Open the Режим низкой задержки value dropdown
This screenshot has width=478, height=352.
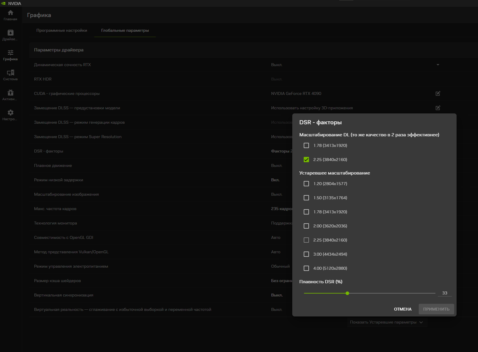click(x=275, y=180)
